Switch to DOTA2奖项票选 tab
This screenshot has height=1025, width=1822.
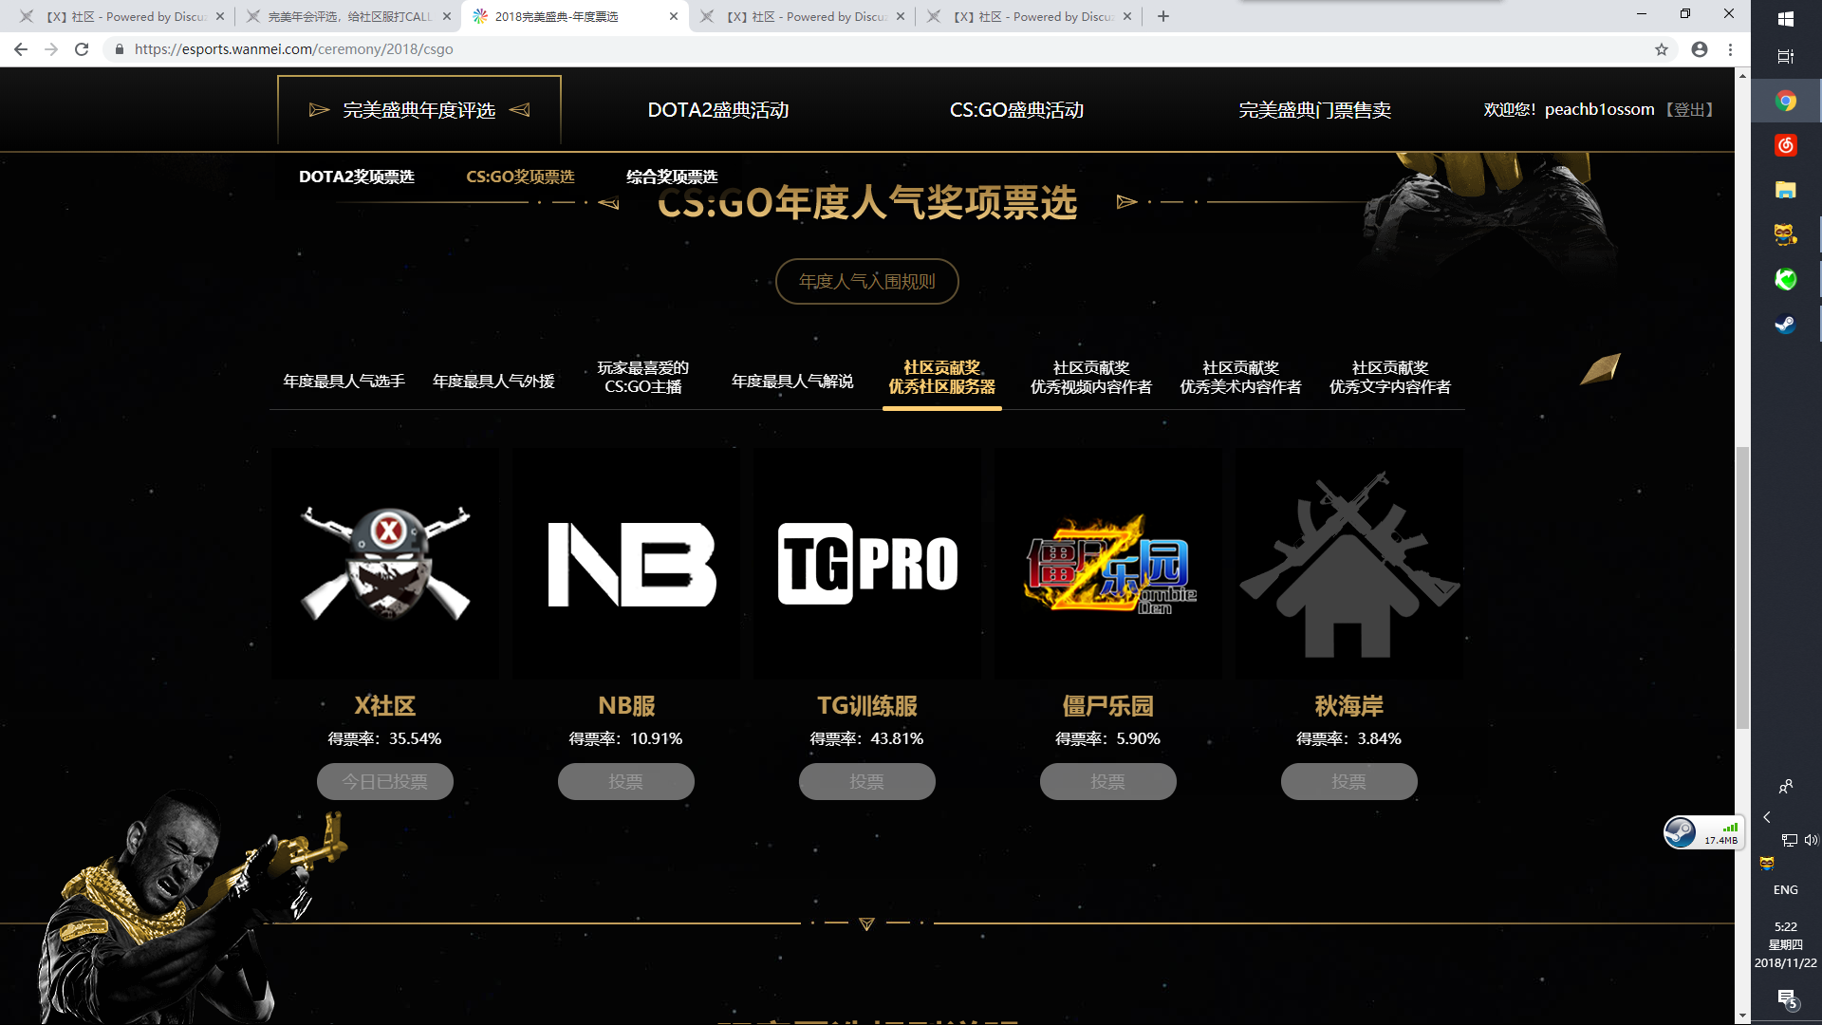tap(356, 177)
